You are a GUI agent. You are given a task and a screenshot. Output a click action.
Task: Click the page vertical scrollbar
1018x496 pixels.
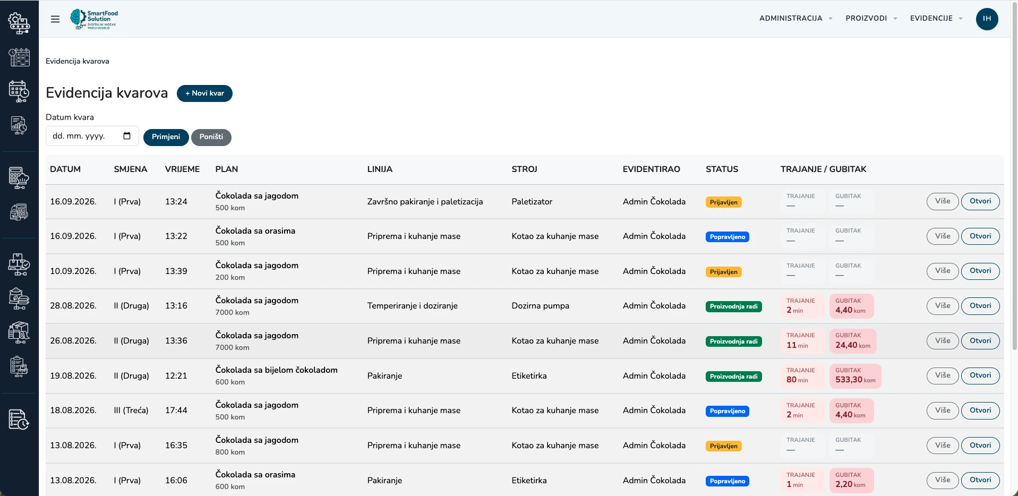(x=1014, y=175)
